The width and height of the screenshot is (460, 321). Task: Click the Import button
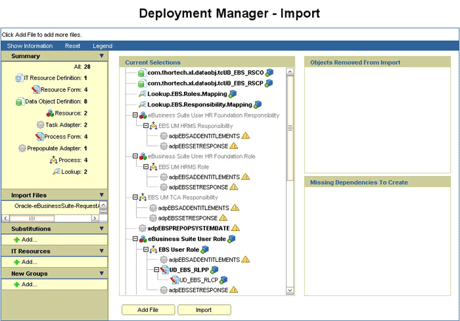[204, 310]
